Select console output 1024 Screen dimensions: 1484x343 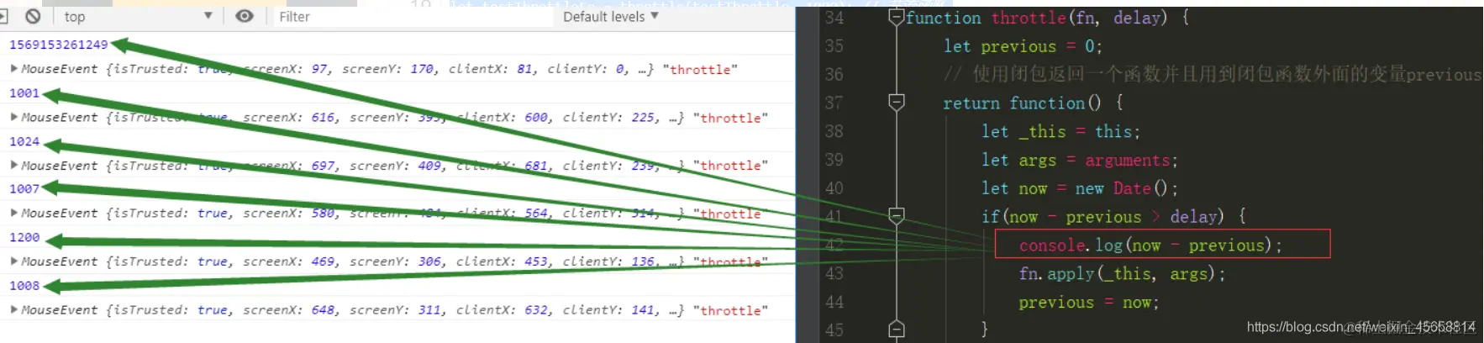click(x=24, y=141)
